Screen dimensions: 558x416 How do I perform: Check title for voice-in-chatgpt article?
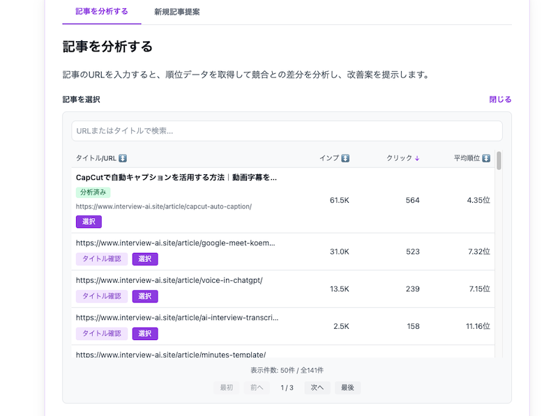pos(102,296)
